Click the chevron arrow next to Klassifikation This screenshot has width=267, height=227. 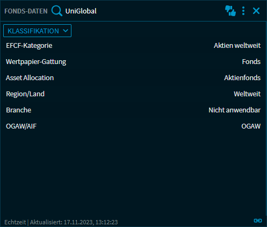click(x=66, y=31)
